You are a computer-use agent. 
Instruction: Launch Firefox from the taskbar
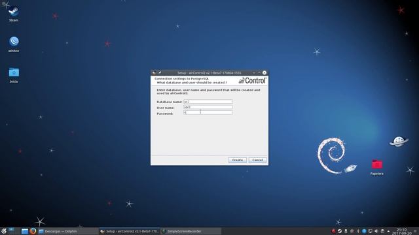coord(33,231)
